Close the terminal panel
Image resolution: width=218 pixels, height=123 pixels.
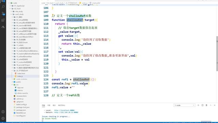[215, 105]
